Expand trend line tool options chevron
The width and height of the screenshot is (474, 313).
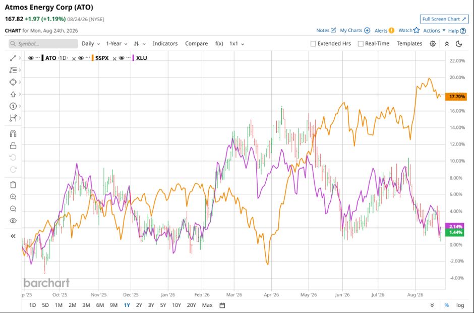coord(20,58)
